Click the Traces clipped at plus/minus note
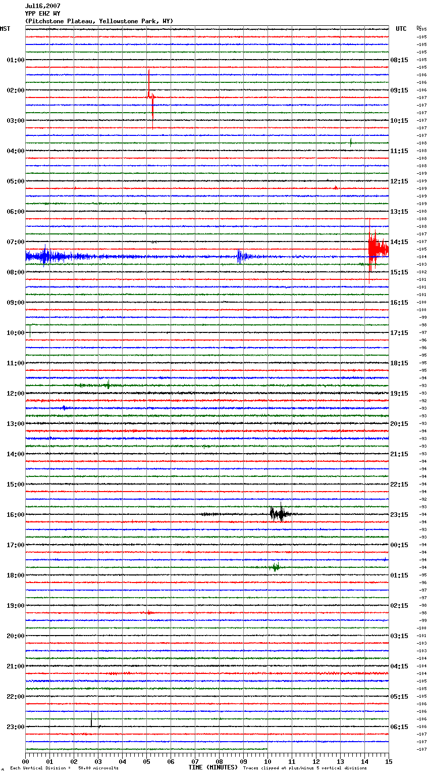The width and height of the screenshot is (429, 775). click(x=305, y=768)
